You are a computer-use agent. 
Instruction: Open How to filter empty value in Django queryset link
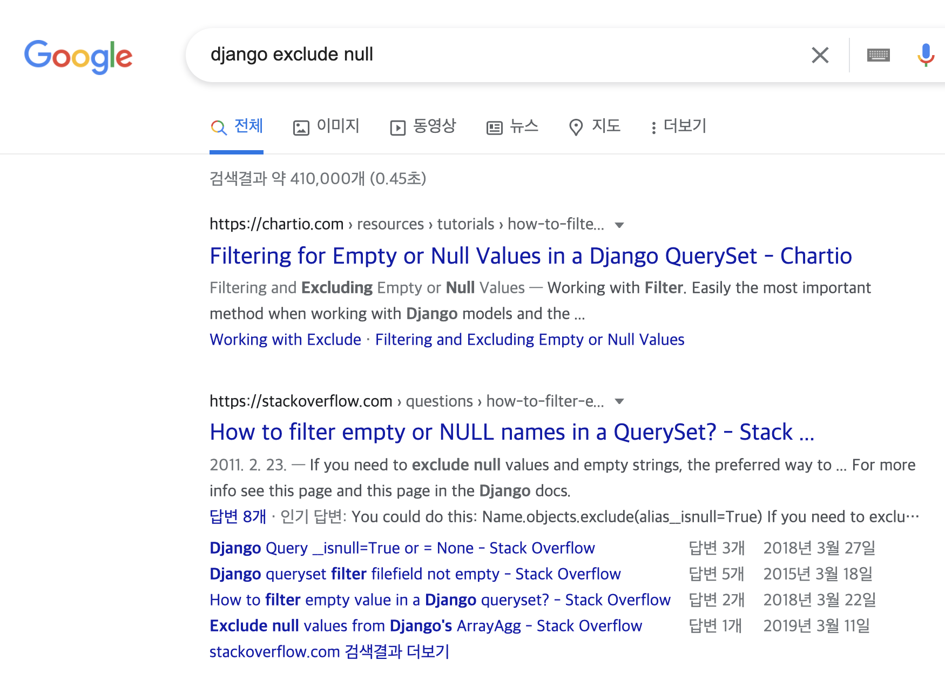click(440, 600)
